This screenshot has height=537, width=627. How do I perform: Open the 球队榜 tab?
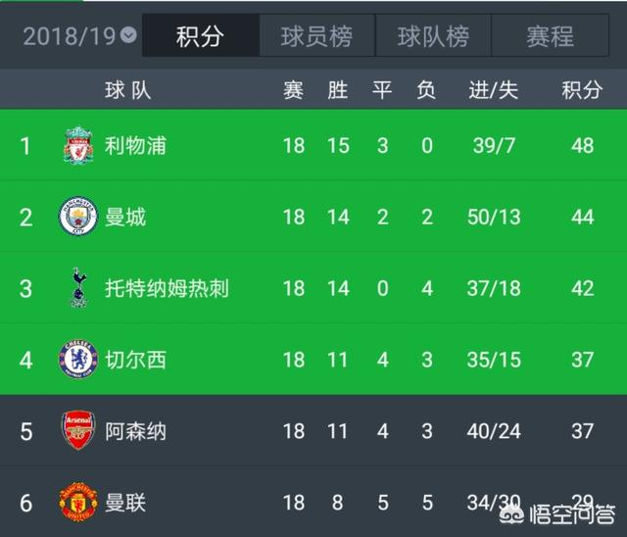point(432,37)
